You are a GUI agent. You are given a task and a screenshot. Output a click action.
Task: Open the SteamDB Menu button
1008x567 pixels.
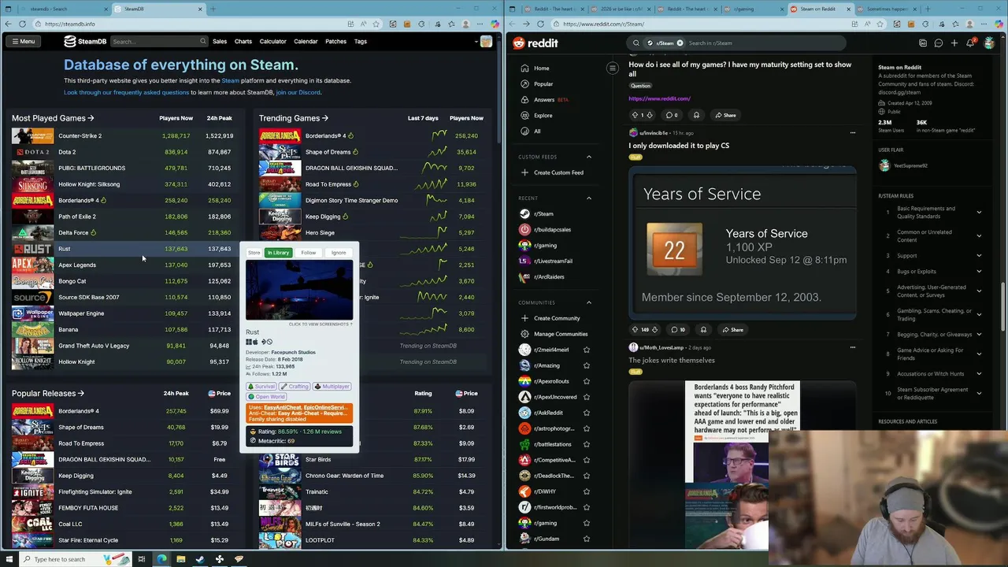point(22,41)
